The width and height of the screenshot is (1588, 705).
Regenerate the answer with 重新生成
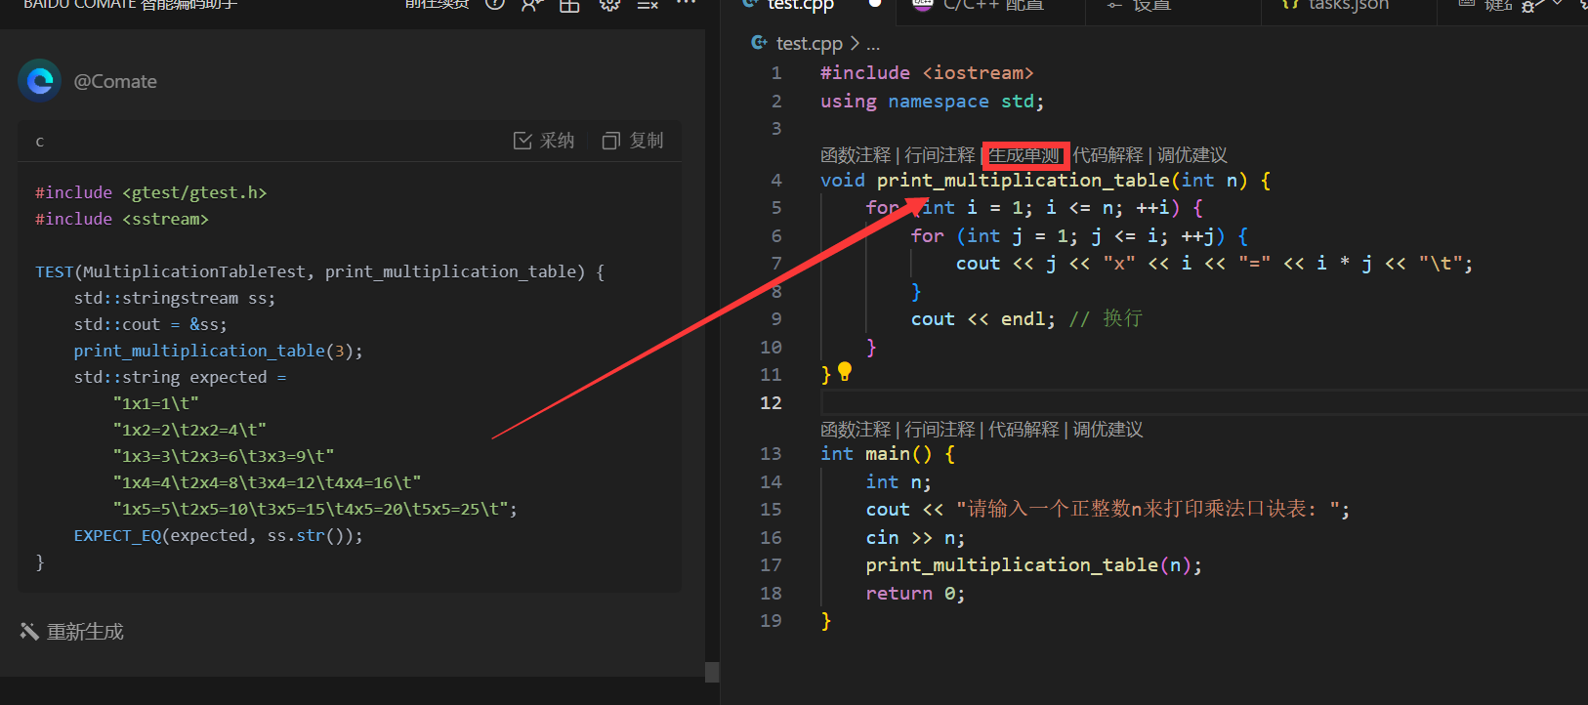coord(72,632)
